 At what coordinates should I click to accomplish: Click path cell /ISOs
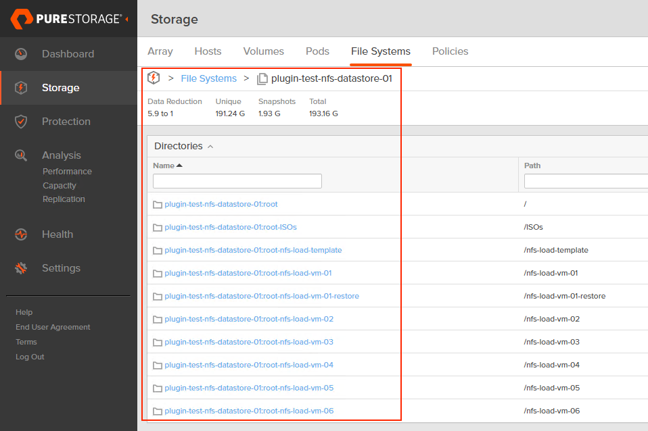click(533, 227)
